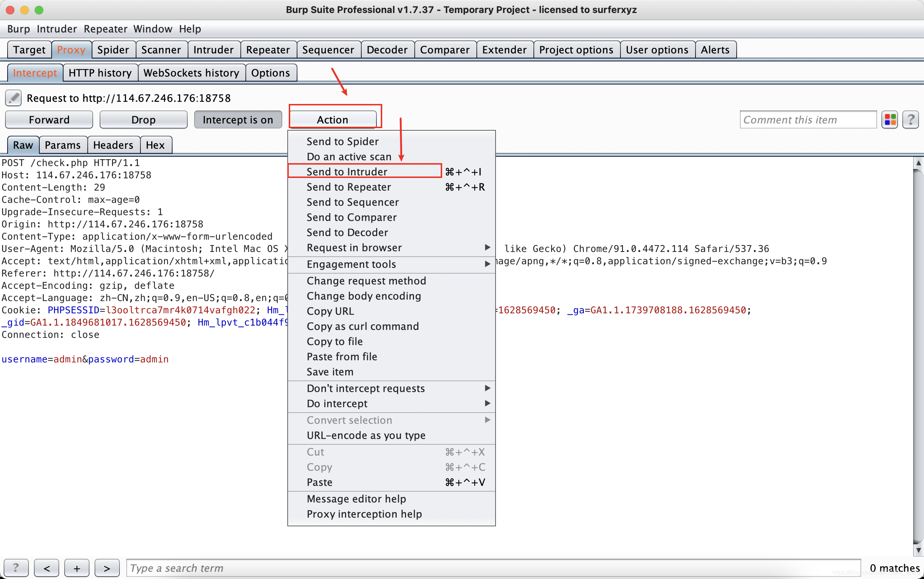Viewport: 924px width, 579px height.
Task: Expand Engagement tools submenu
Action: coord(391,264)
